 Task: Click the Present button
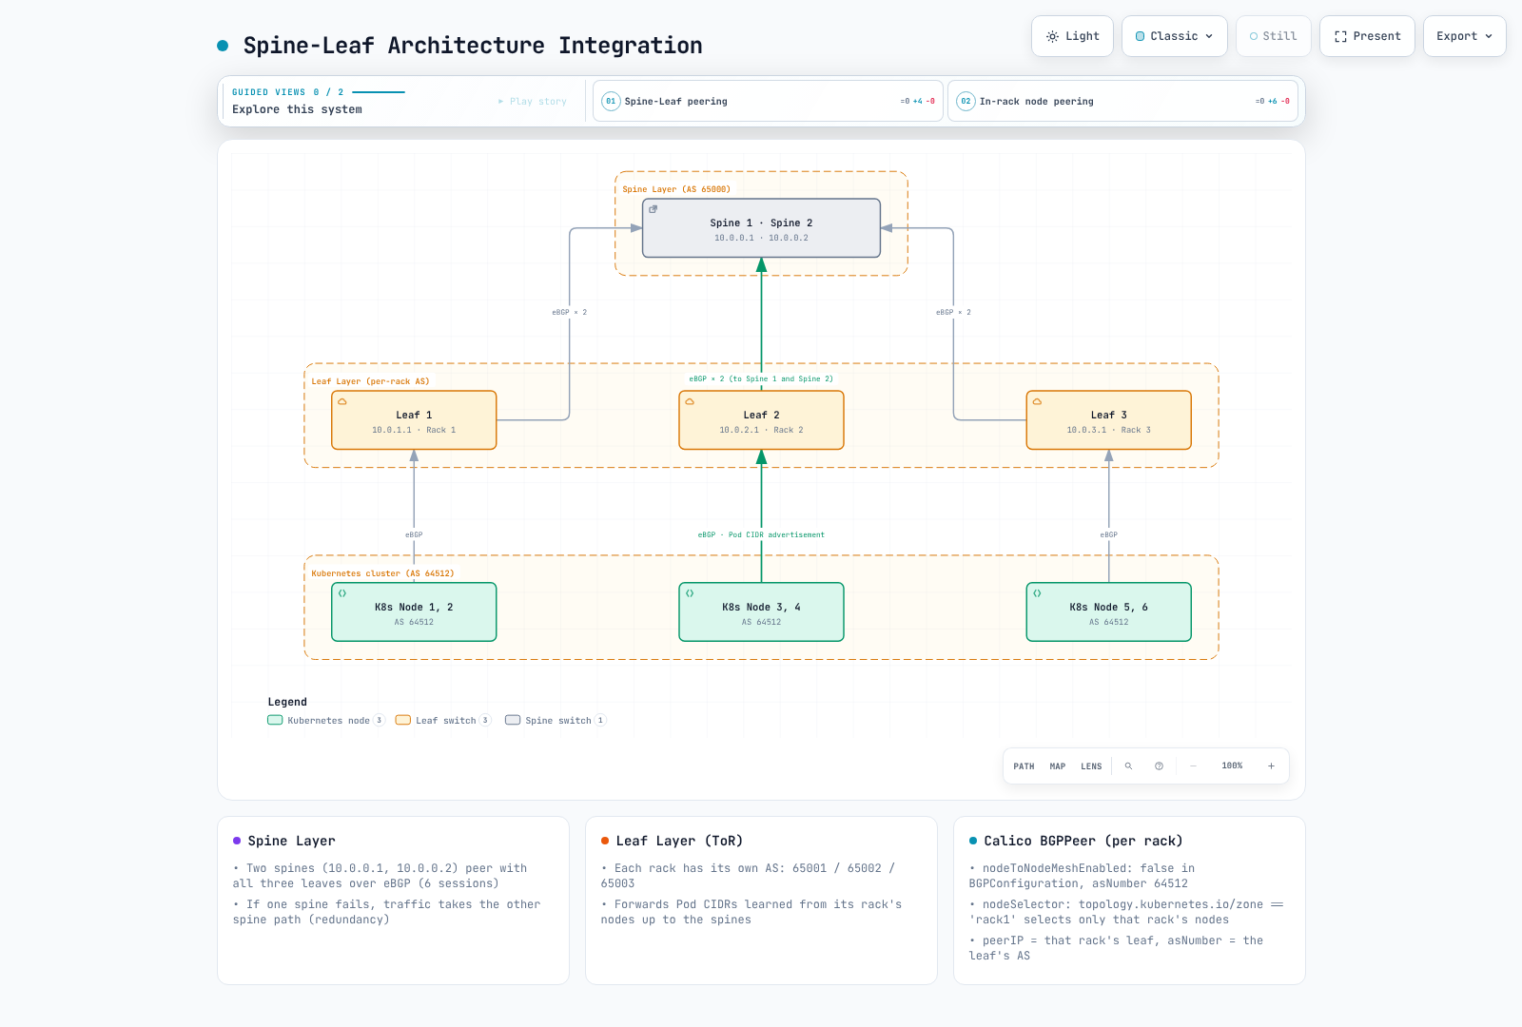pos(1367,36)
